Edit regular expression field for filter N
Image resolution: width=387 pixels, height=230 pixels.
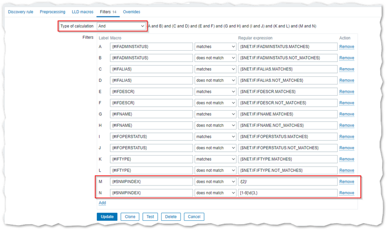tap(287, 193)
